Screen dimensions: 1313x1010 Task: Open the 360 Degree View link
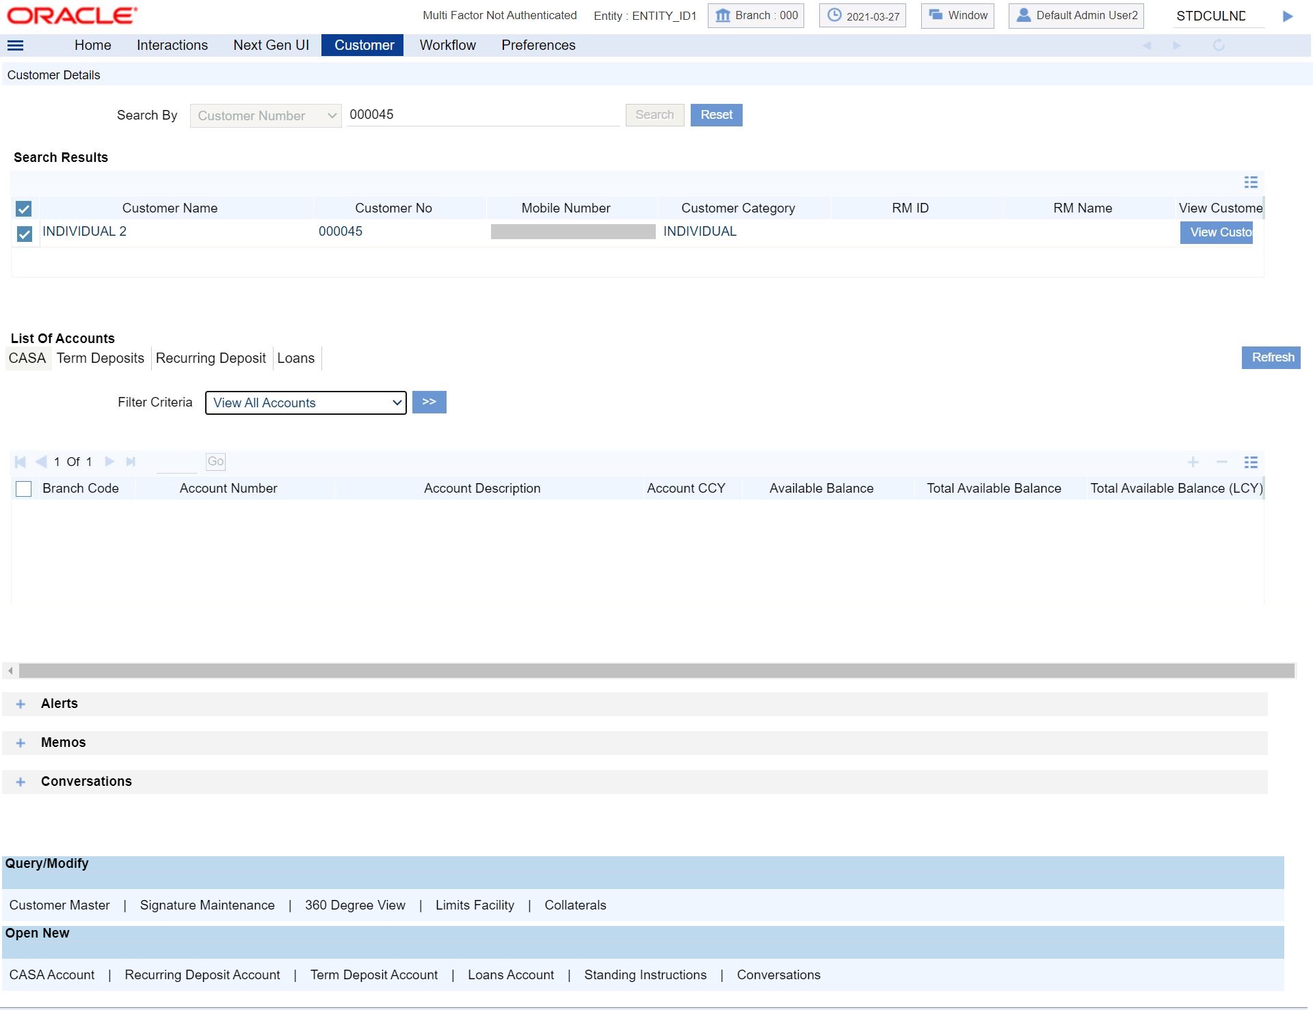tap(355, 905)
